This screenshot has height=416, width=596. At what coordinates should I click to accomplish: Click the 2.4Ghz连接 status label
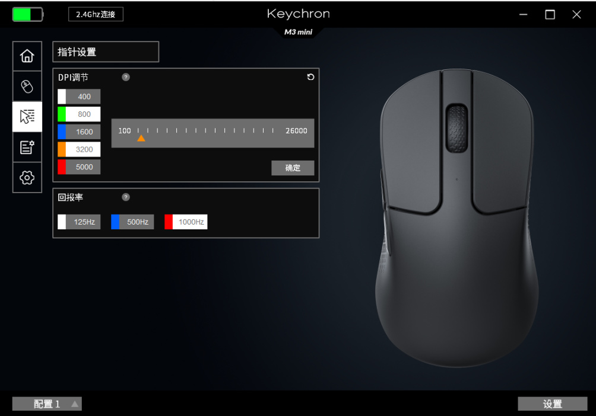pos(96,14)
